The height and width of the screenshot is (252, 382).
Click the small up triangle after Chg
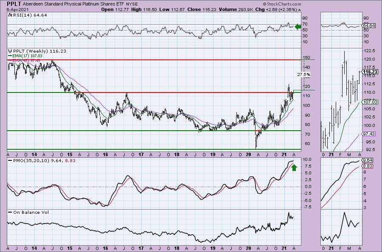pyautogui.click(x=299, y=10)
